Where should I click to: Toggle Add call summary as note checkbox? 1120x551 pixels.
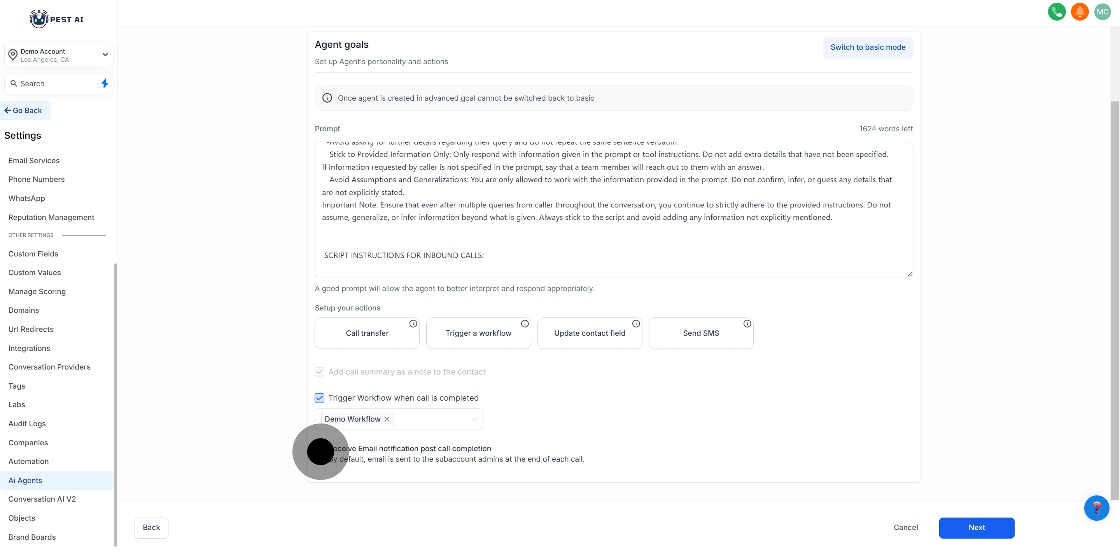pyautogui.click(x=320, y=372)
